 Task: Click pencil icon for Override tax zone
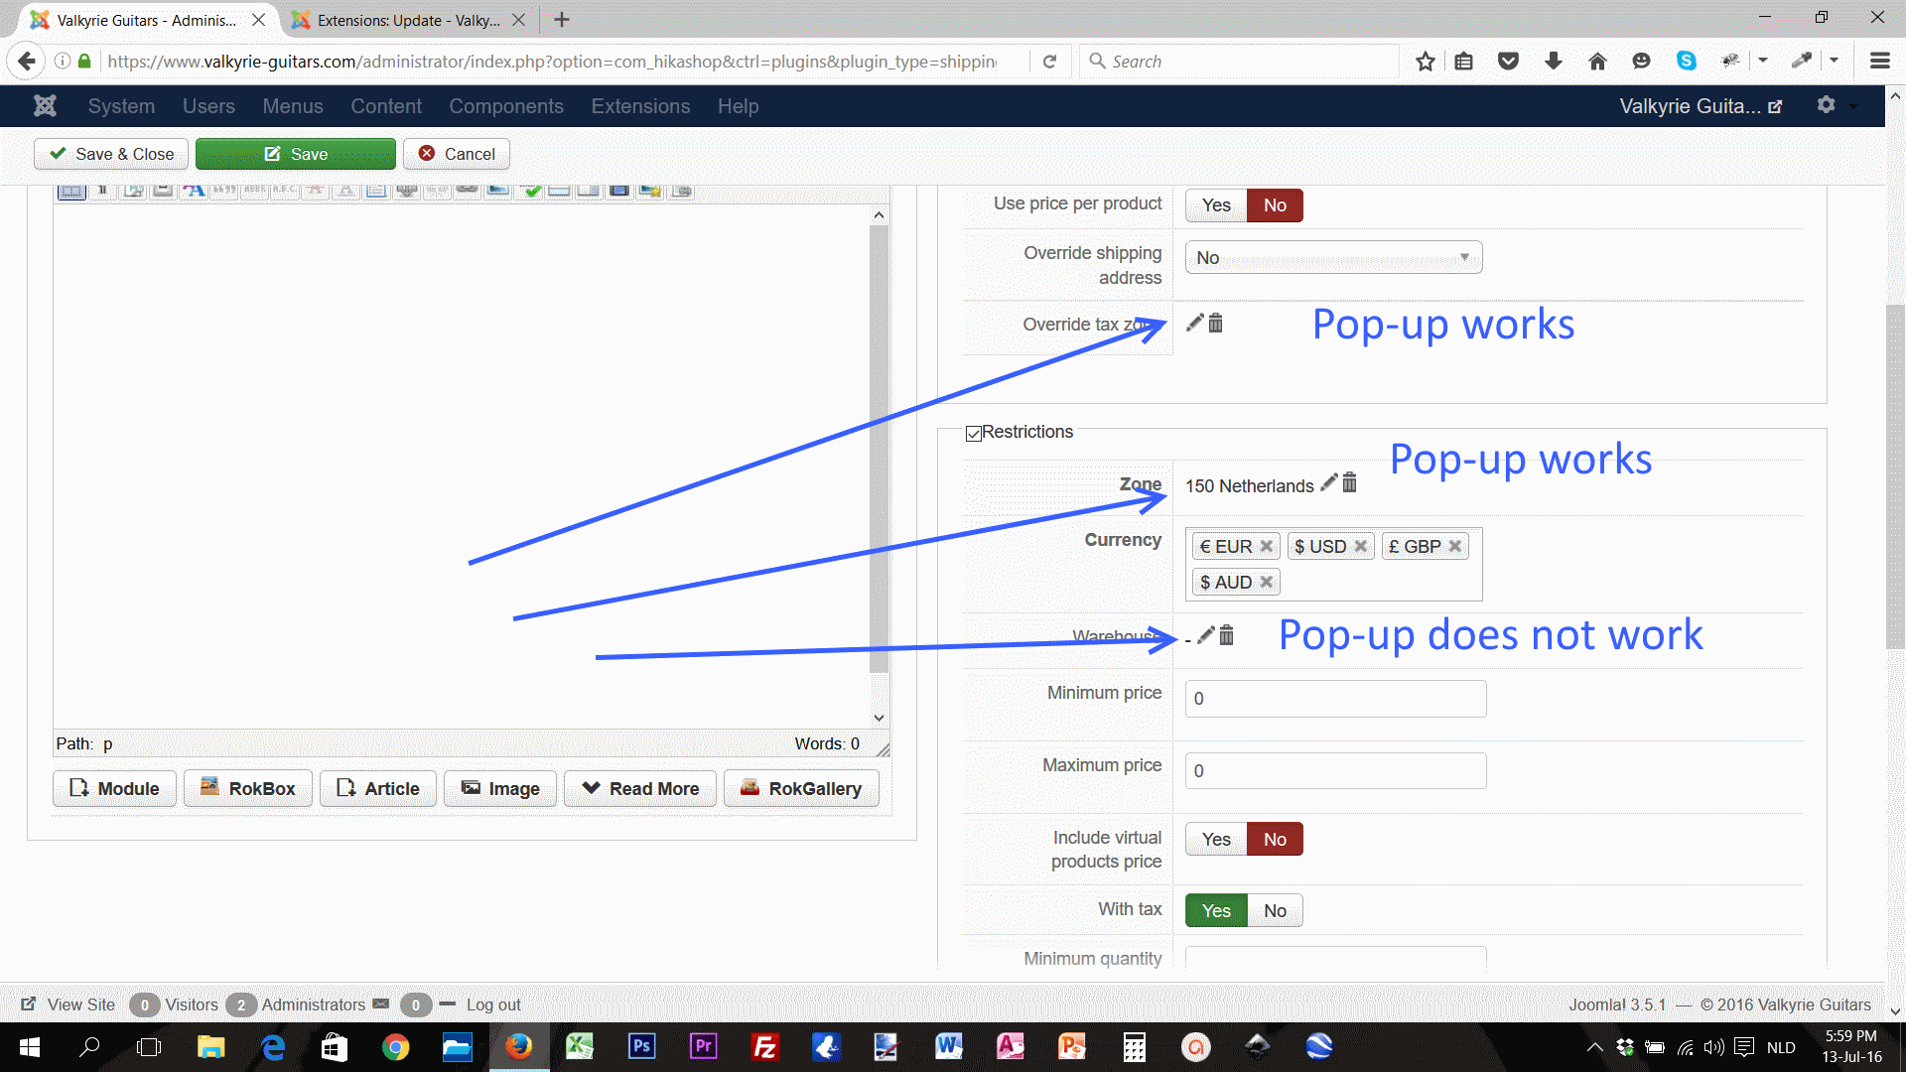click(1194, 323)
